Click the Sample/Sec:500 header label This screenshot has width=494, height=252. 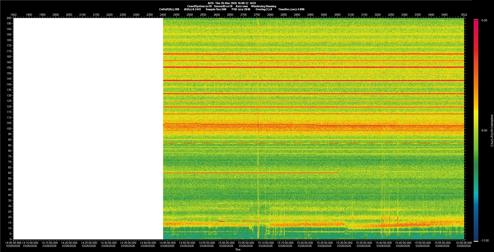[x=216, y=9]
